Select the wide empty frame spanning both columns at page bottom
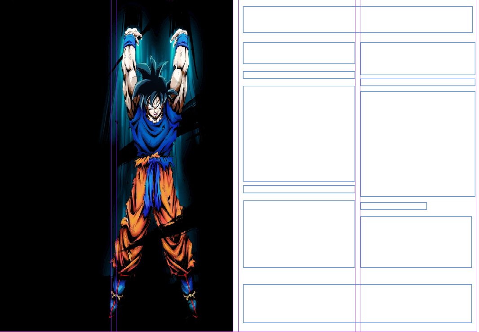 click(x=357, y=304)
